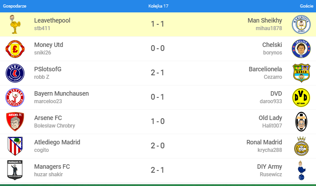Open the Bayern Munchausen team name
This screenshot has width=316, height=186.
tap(61, 93)
